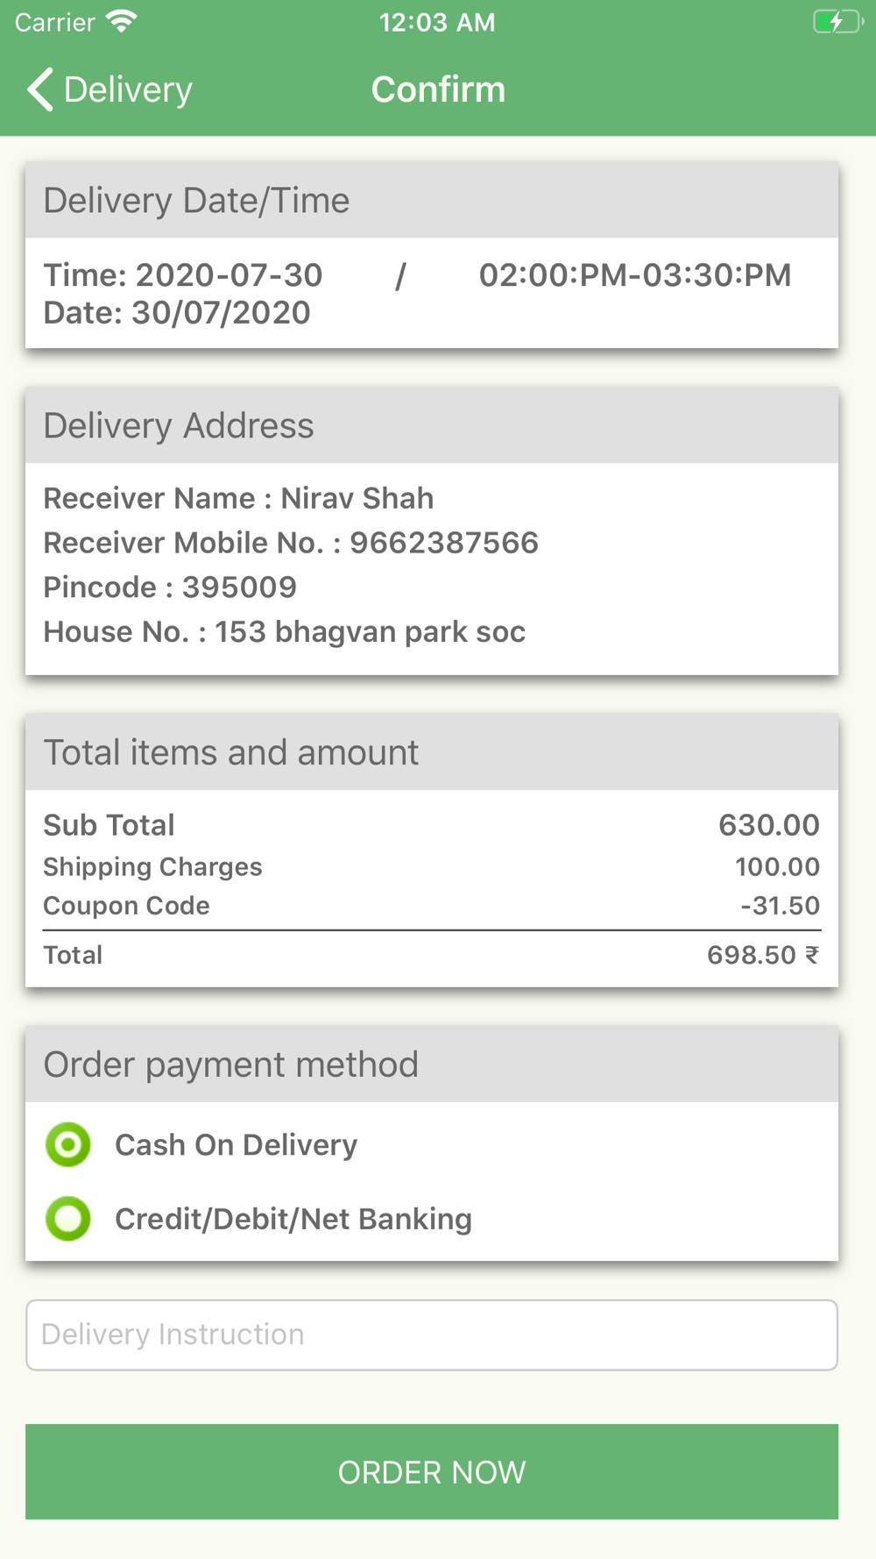The image size is (876, 1559).
Task: Select Cash On Delivery radio button
Action: pyautogui.click(x=68, y=1144)
